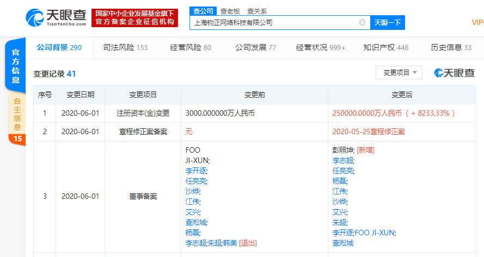484x257 pixels.
Task: Click 2020-05-25章程修正案 text
Action: 369,131
